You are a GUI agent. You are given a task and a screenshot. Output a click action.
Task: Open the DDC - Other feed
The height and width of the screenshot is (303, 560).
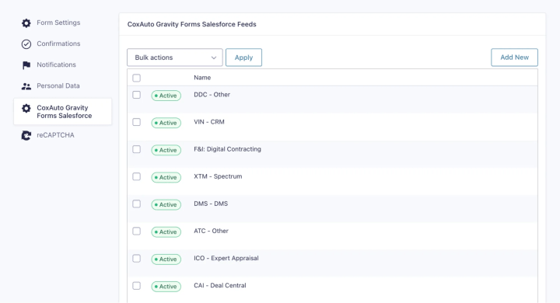click(212, 95)
